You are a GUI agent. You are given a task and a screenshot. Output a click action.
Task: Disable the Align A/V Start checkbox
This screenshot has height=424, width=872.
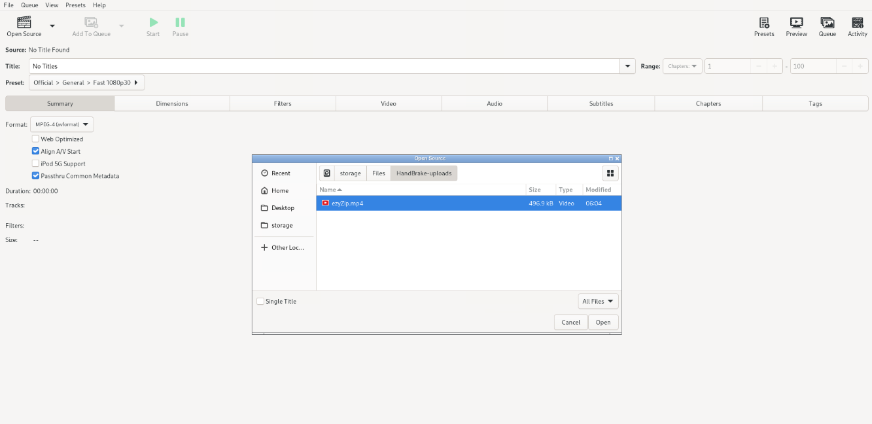[36, 152]
